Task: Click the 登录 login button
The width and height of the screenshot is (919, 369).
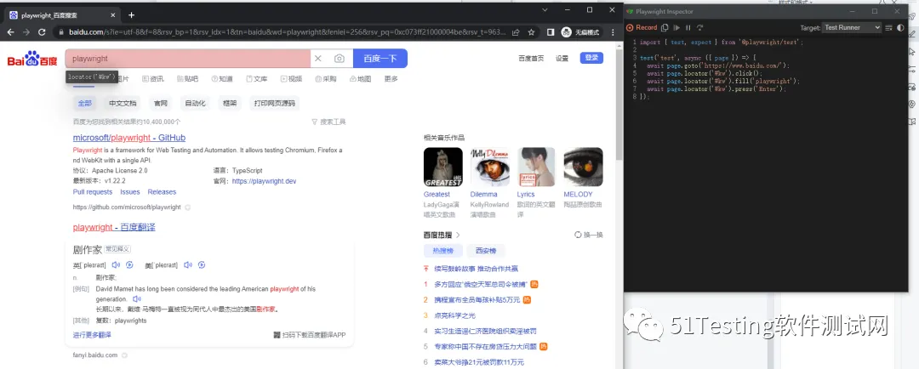Action: tap(591, 58)
